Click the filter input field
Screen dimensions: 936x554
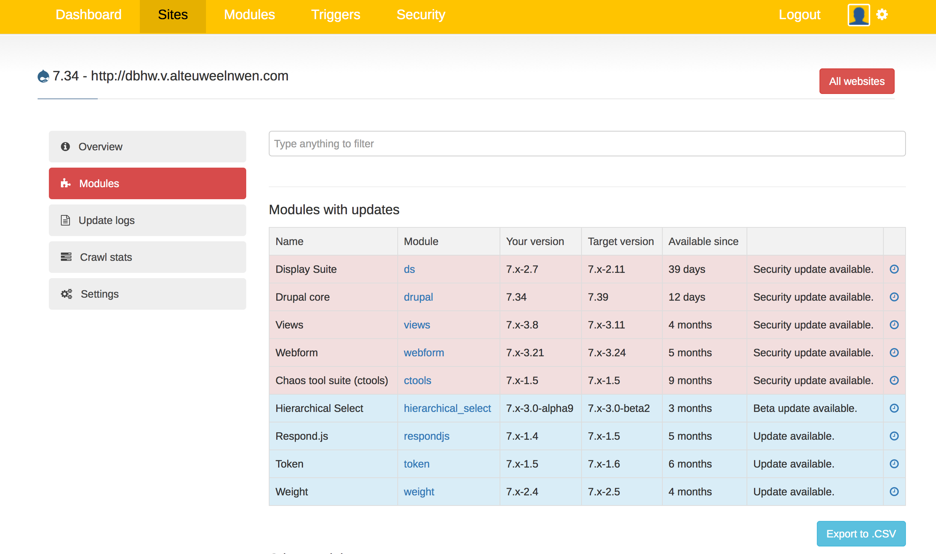click(x=587, y=143)
